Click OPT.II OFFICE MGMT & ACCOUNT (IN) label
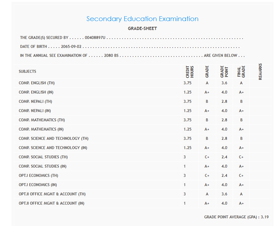The height and width of the screenshot is (226, 277). pyautogui.click(x=52, y=203)
